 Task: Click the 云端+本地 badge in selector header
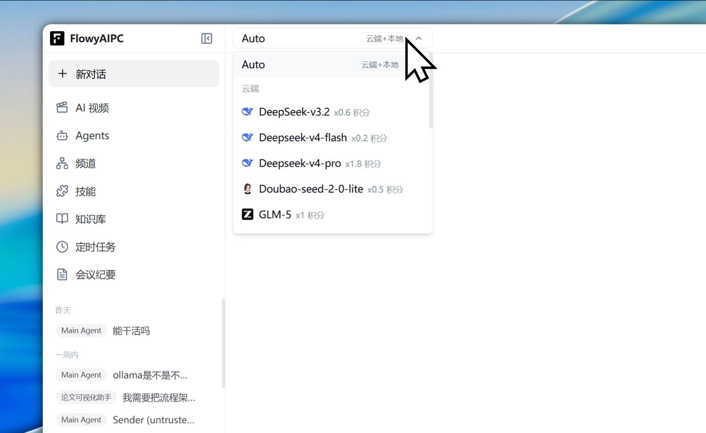385,39
